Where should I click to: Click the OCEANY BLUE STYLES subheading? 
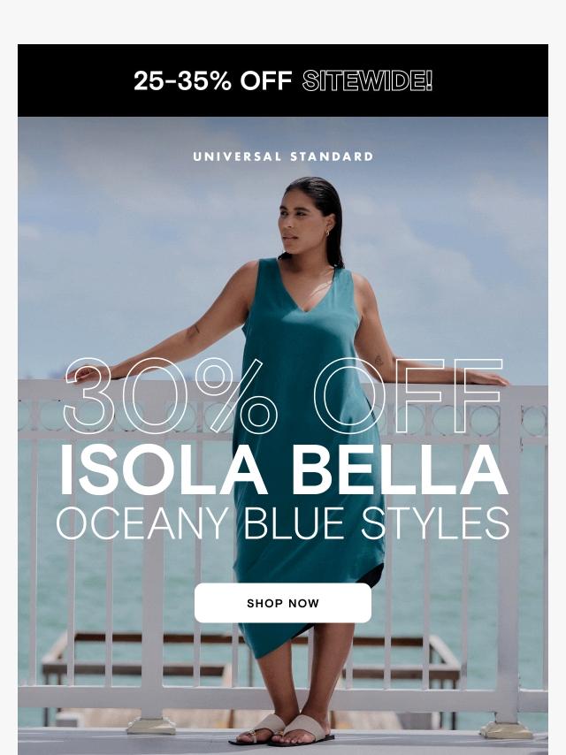[283, 523]
